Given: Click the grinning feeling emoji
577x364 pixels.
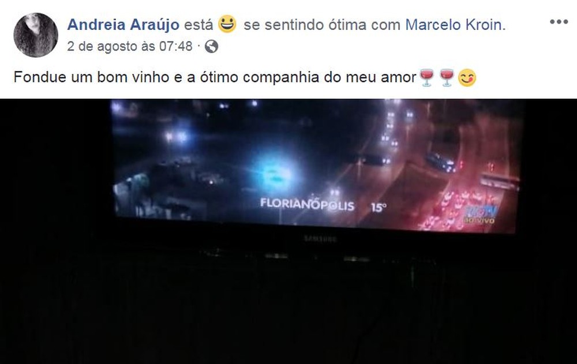Looking at the screenshot, I should [227, 24].
